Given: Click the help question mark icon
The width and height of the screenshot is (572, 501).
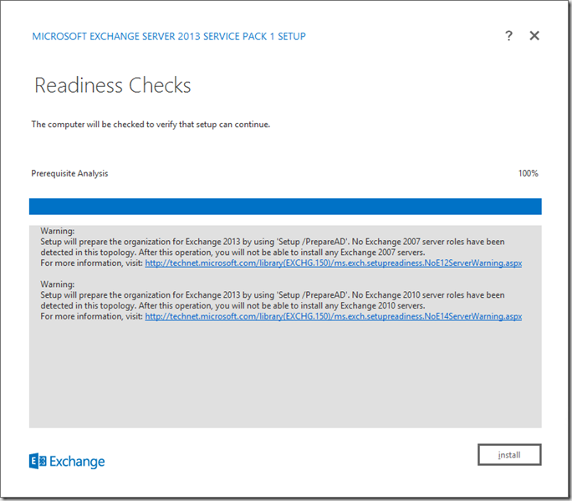Looking at the screenshot, I should (508, 36).
